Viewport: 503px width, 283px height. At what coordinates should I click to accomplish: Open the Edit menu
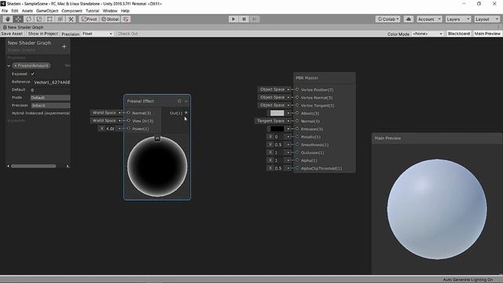[x=15, y=10]
